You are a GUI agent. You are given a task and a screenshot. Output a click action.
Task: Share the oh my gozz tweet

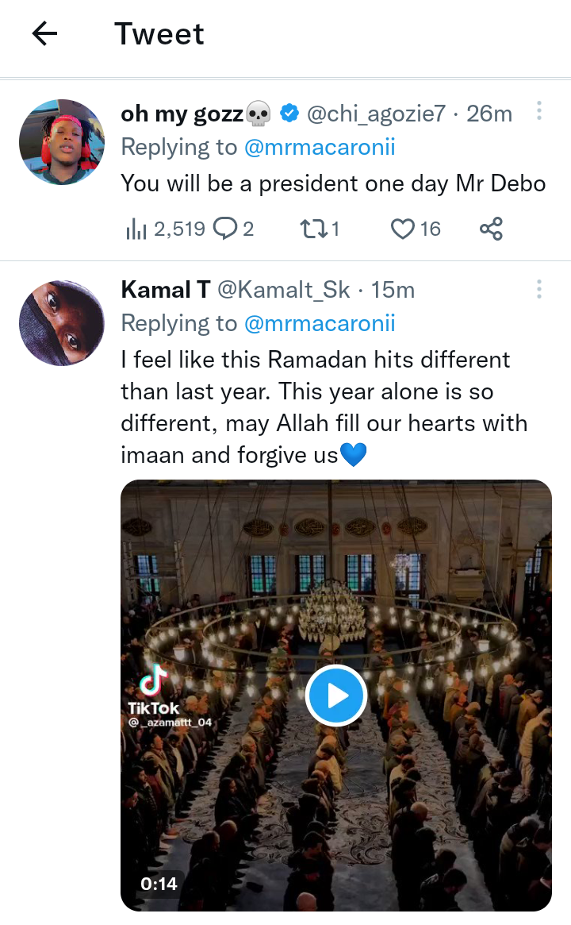[491, 229]
